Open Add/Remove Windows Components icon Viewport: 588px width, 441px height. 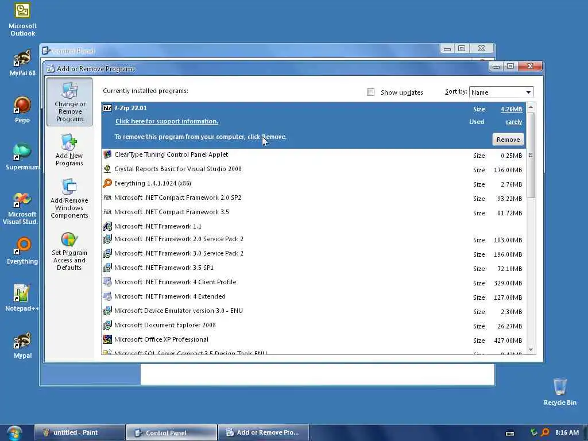click(x=69, y=199)
